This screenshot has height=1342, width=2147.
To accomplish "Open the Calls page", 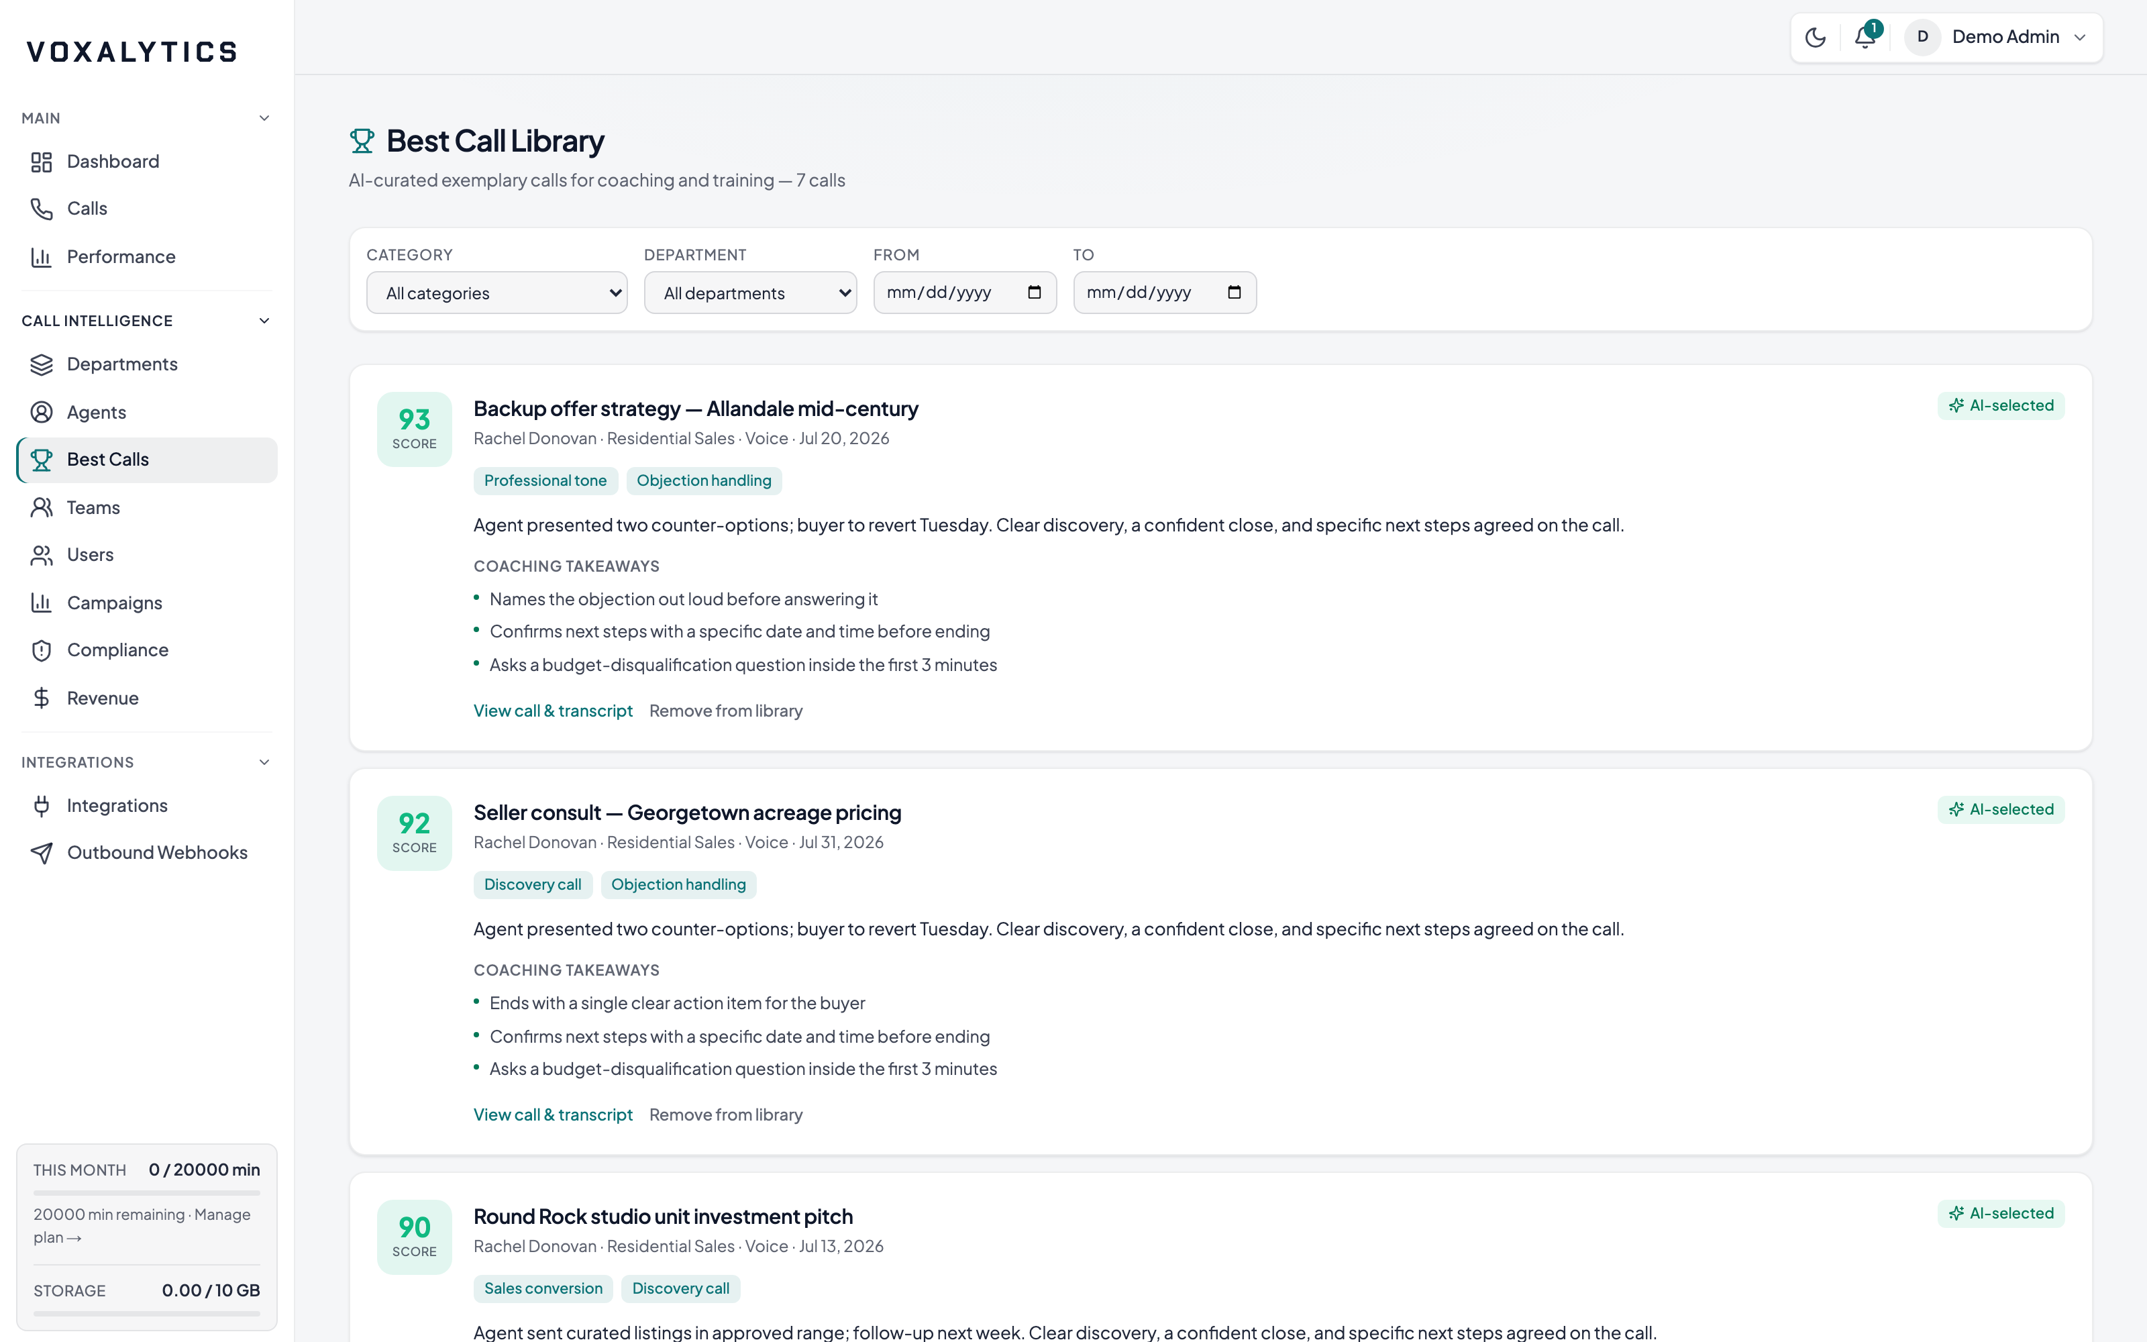I will [x=148, y=209].
